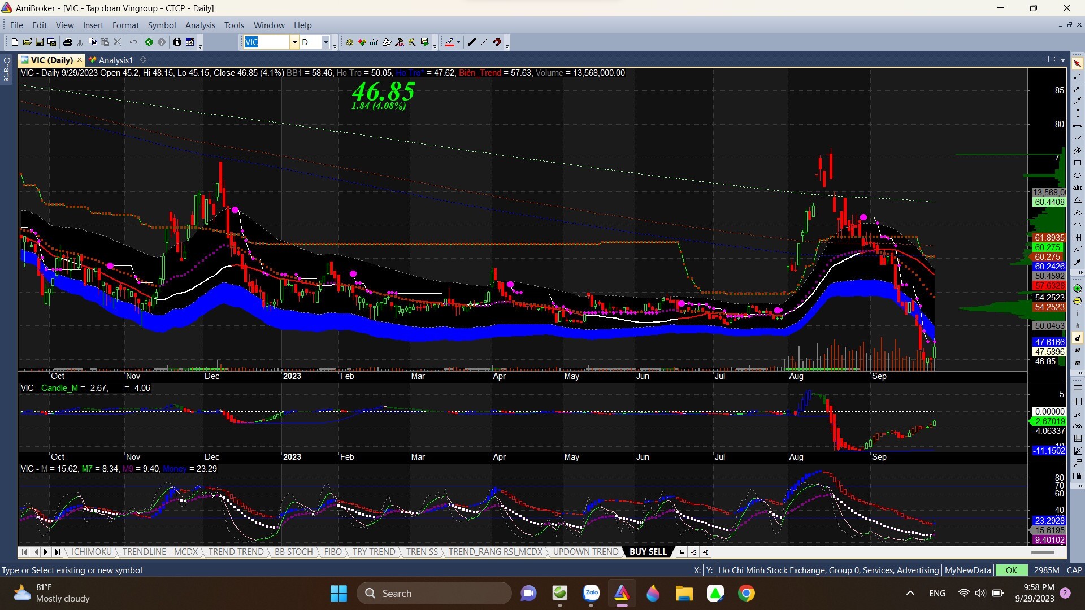Open Zalo from the taskbar
This screenshot has height=610, width=1085.
591,593
